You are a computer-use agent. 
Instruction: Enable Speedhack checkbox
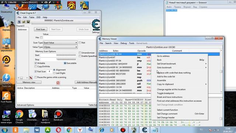80,56
